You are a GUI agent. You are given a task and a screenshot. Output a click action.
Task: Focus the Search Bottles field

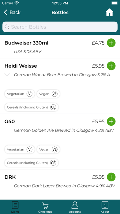tap(60, 27)
